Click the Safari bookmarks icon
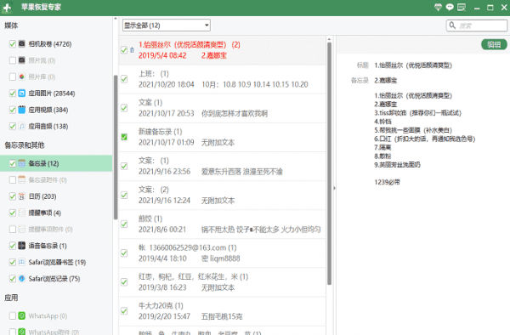Image resolution: width=510 pixels, height=335 pixels. pos(21,262)
